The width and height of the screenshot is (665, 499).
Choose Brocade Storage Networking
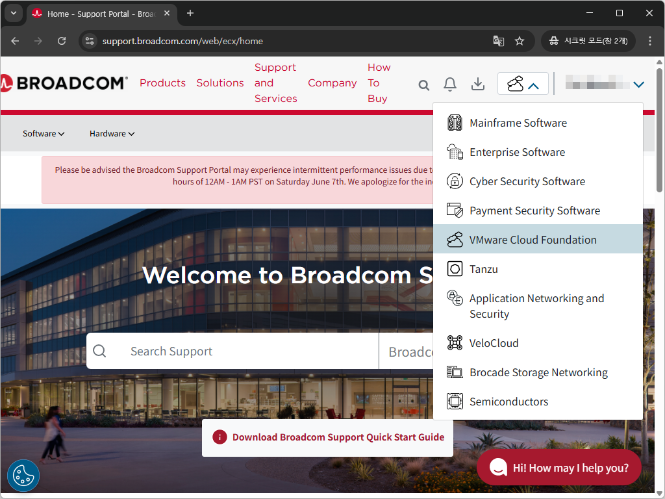tap(538, 372)
